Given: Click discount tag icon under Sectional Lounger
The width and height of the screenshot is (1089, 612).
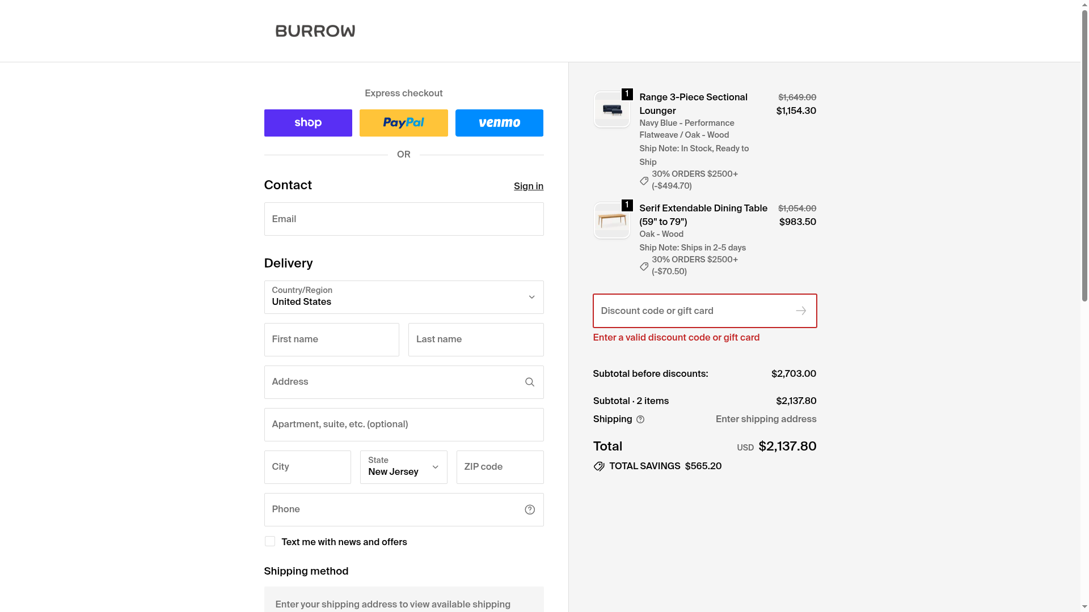Looking at the screenshot, I should [644, 181].
